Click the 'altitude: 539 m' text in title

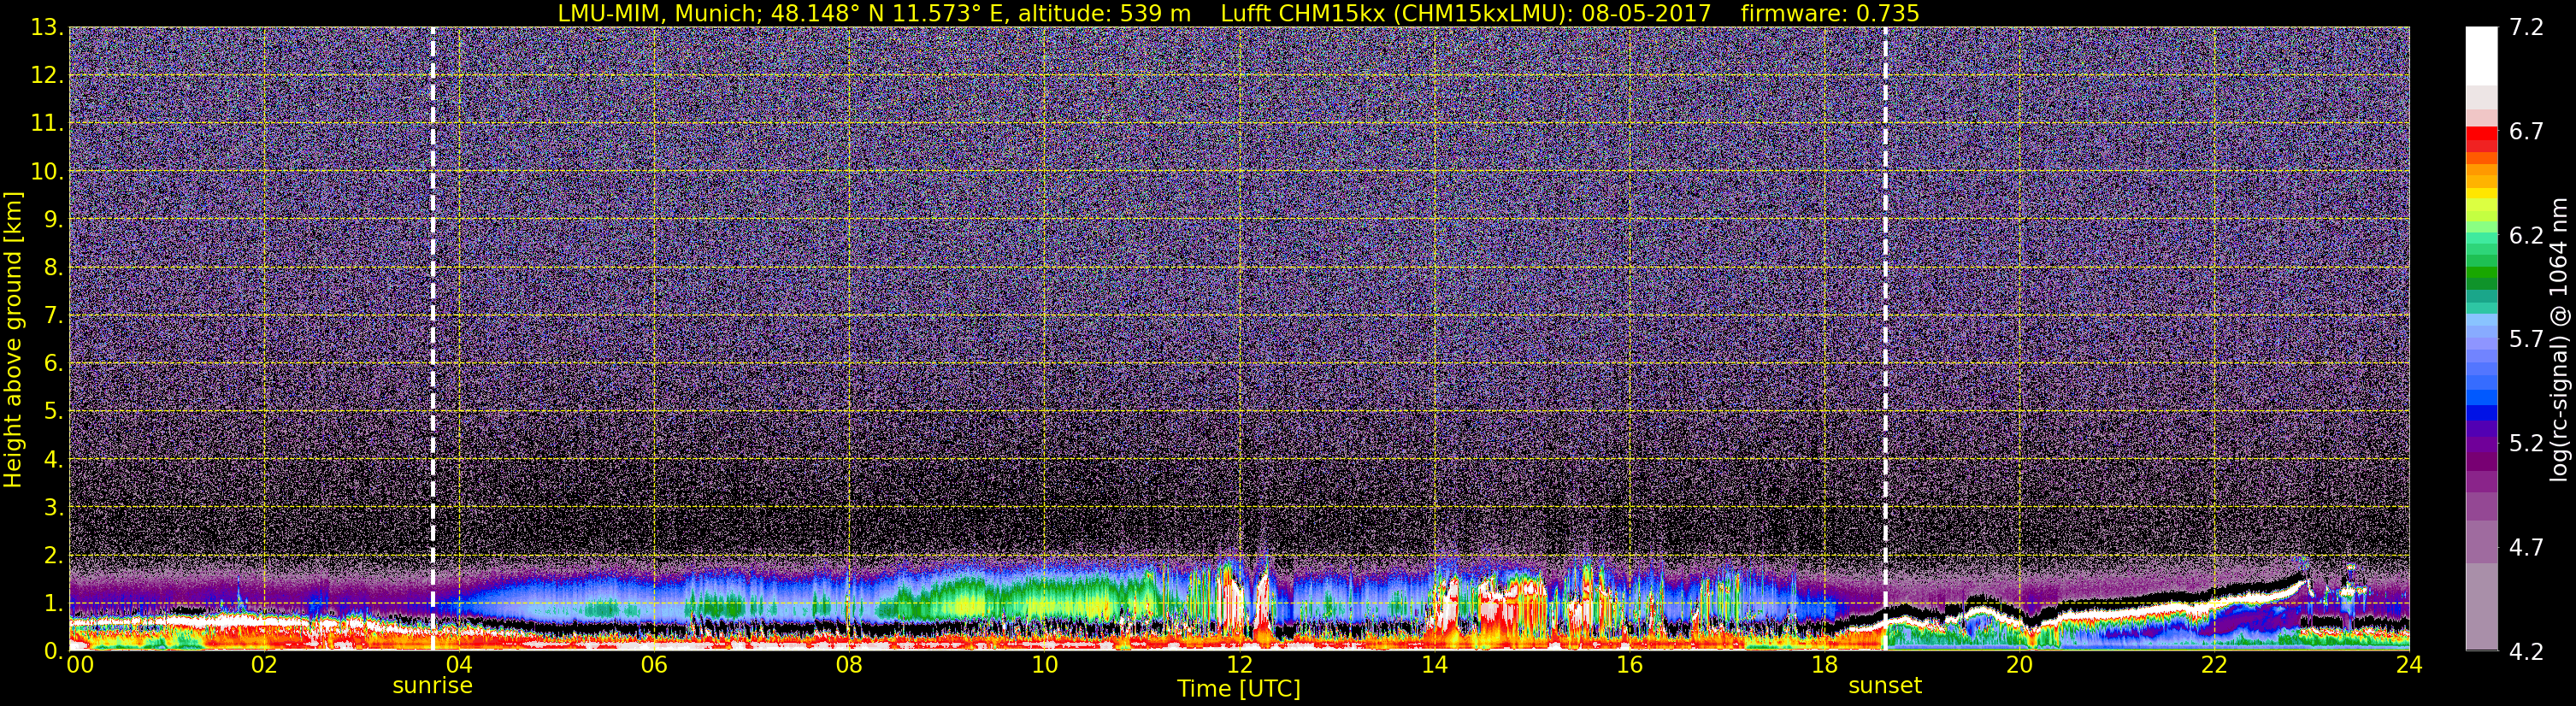point(1104,13)
